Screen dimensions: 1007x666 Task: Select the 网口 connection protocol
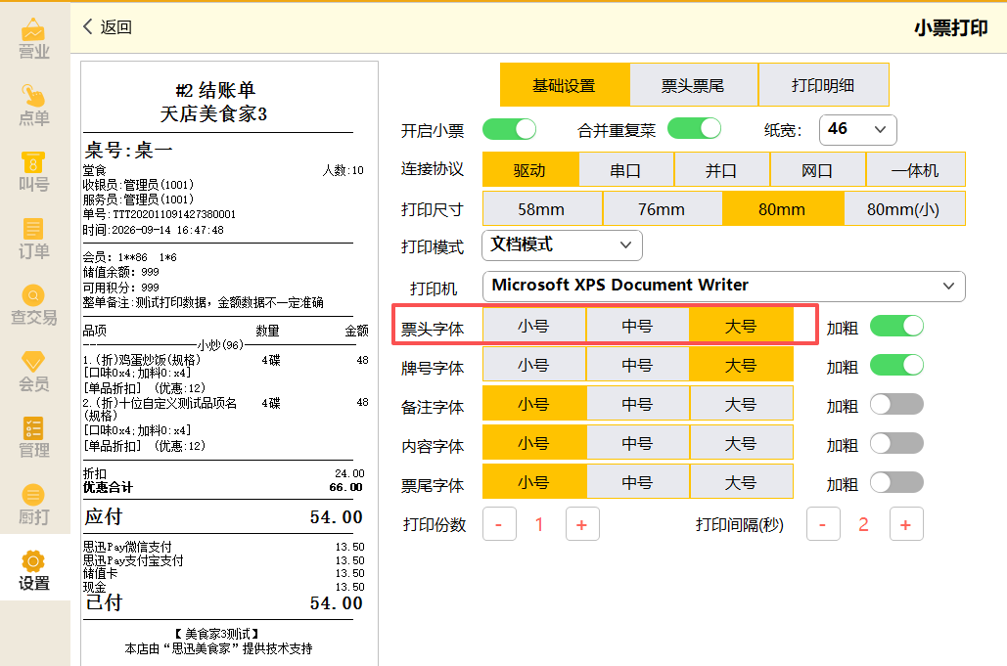817,171
